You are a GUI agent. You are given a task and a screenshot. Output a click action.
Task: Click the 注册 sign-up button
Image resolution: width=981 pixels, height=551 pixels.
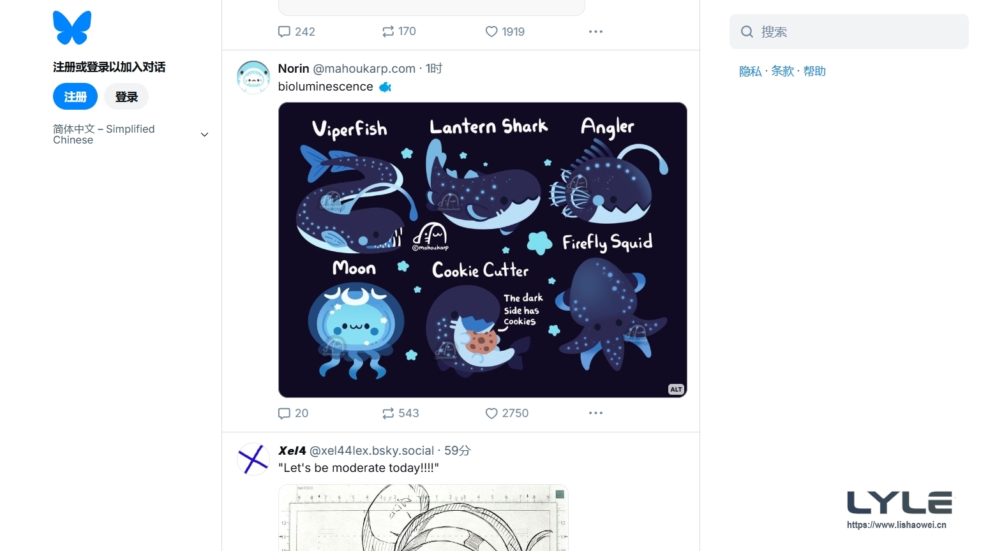click(x=75, y=97)
